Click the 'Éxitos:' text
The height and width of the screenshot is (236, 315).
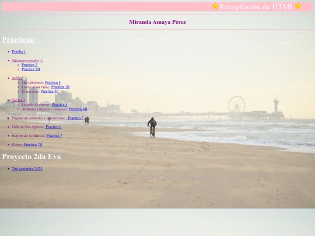(17, 145)
